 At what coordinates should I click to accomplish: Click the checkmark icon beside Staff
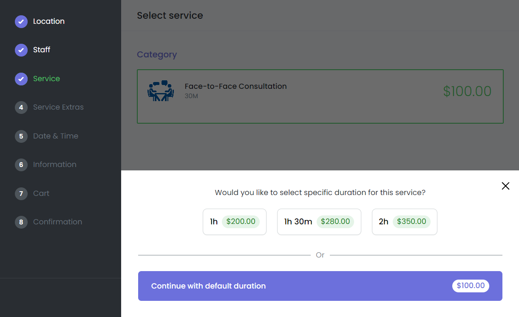coord(21,50)
